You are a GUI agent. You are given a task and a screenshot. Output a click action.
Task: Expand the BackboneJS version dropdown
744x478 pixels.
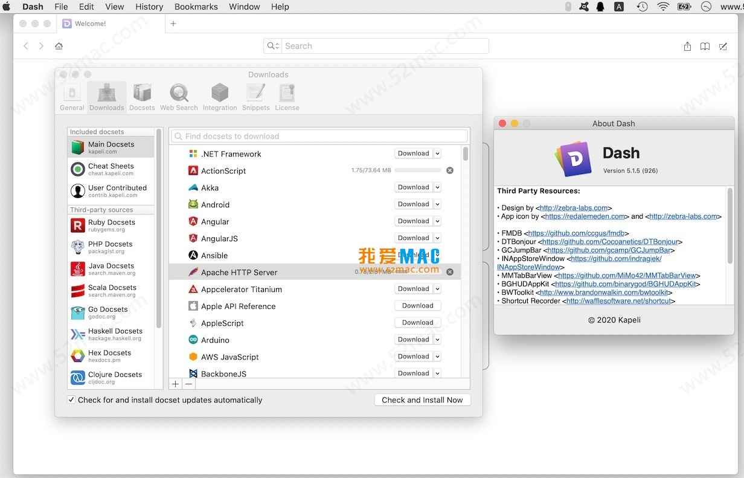(x=437, y=373)
